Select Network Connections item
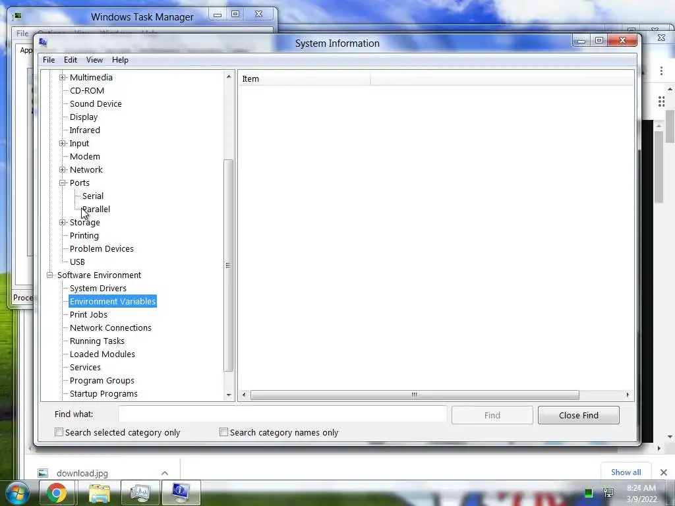 click(111, 328)
